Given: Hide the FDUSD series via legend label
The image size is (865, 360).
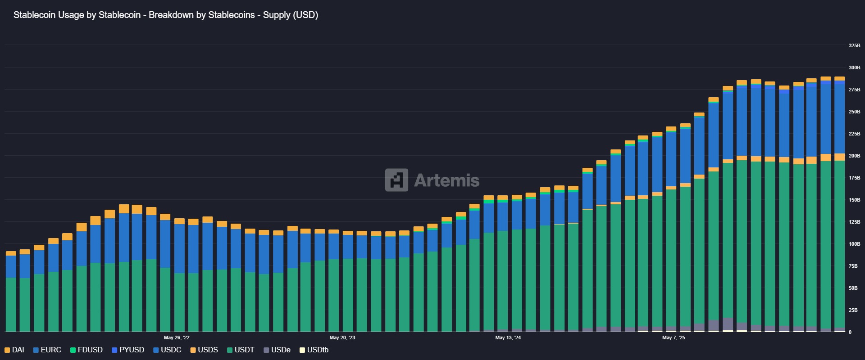Looking at the screenshot, I should (x=90, y=350).
